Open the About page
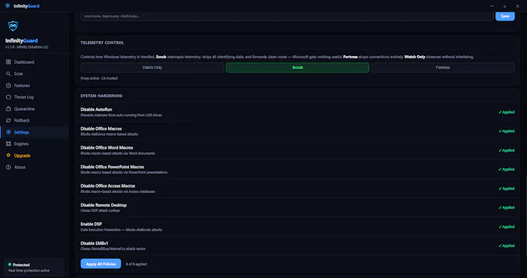527x278 pixels. (34, 167)
